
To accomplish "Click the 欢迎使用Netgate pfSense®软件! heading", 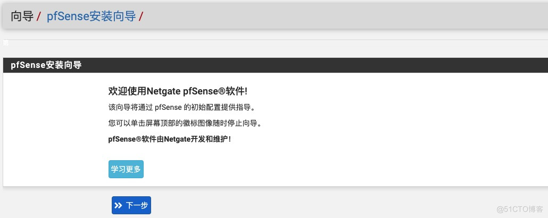I will [x=178, y=91].
